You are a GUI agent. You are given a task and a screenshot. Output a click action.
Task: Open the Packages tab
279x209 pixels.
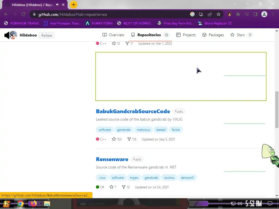pyautogui.click(x=213, y=35)
